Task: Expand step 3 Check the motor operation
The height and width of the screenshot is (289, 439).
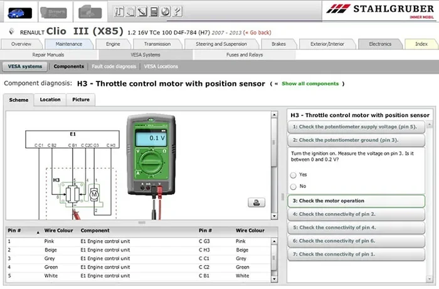Action: [x=356, y=201]
